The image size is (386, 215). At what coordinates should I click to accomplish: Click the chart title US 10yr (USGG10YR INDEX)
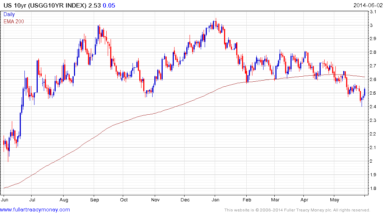coord(45,5)
